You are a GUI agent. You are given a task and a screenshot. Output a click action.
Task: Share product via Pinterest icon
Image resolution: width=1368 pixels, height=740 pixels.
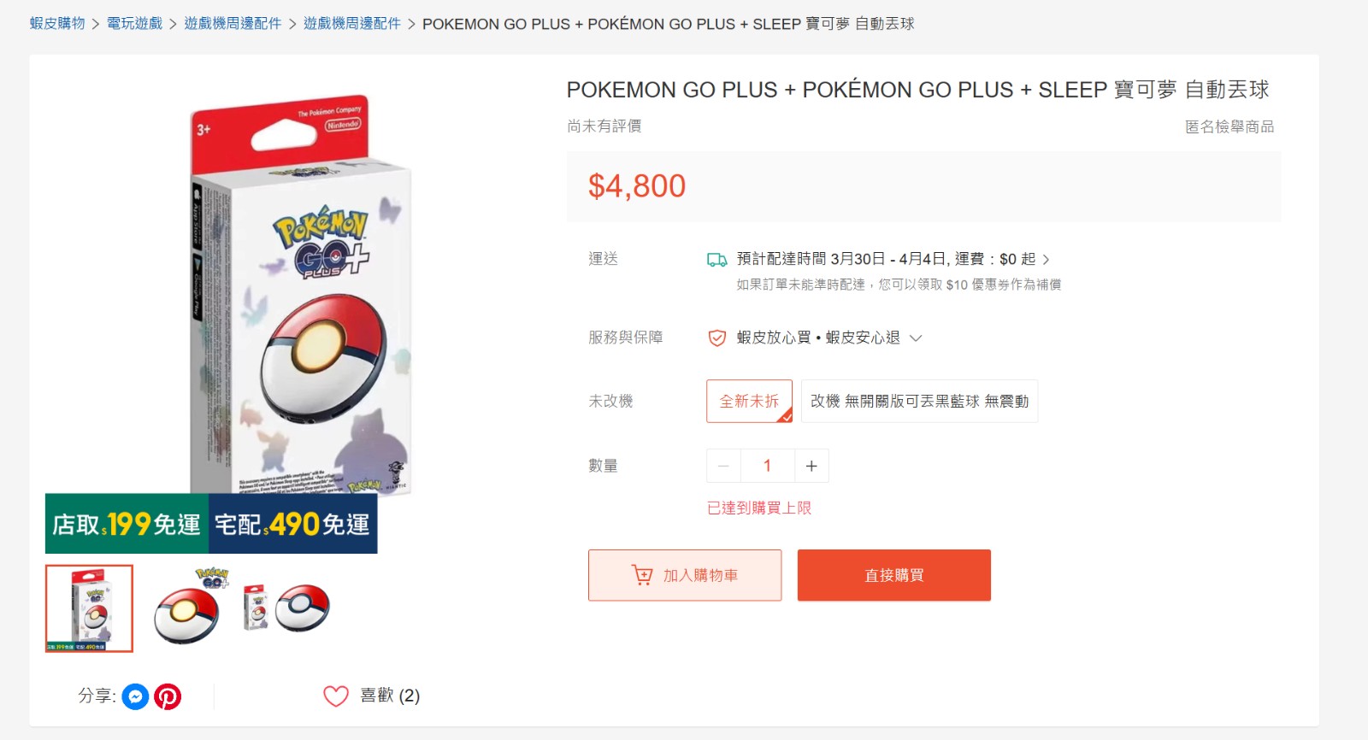pyautogui.click(x=168, y=697)
